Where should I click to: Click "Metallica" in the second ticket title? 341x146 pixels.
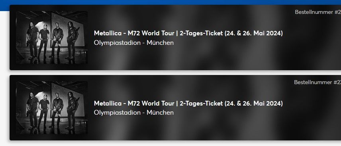click(108, 103)
